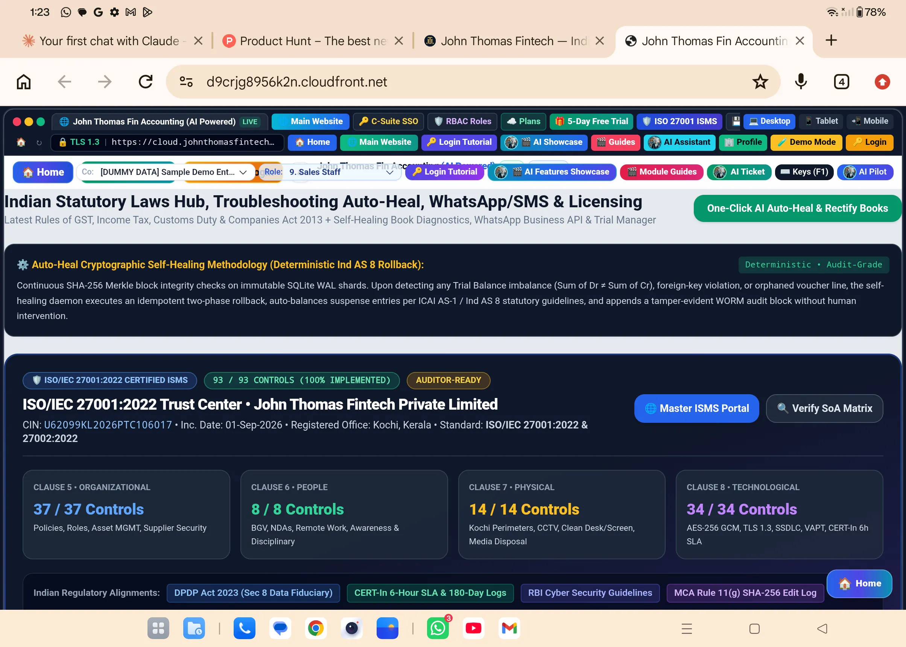Viewport: 906px width, 647px height.
Task: Click the red Guides toolbar button
Action: (x=616, y=142)
